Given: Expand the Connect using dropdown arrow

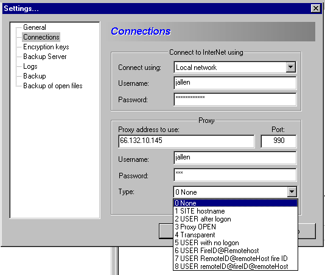Looking at the screenshot, I should [x=290, y=67].
